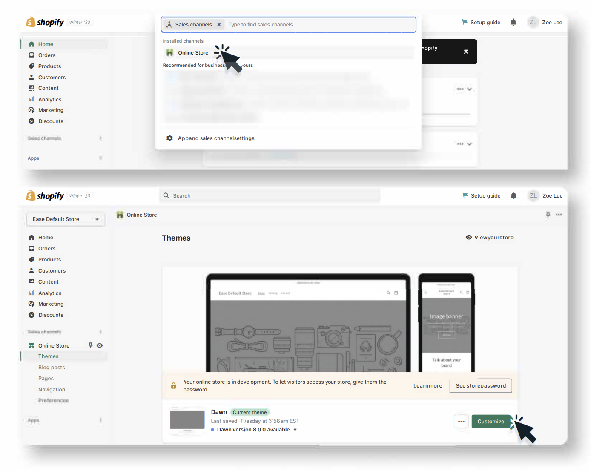
Task: Click the Content icon on Themes page sidebar
Action: coord(32,282)
